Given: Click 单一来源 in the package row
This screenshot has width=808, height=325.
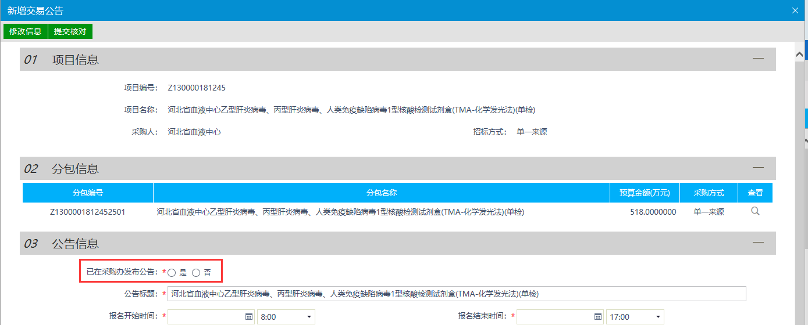Looking at the screenshot, I should coord(709,212).
